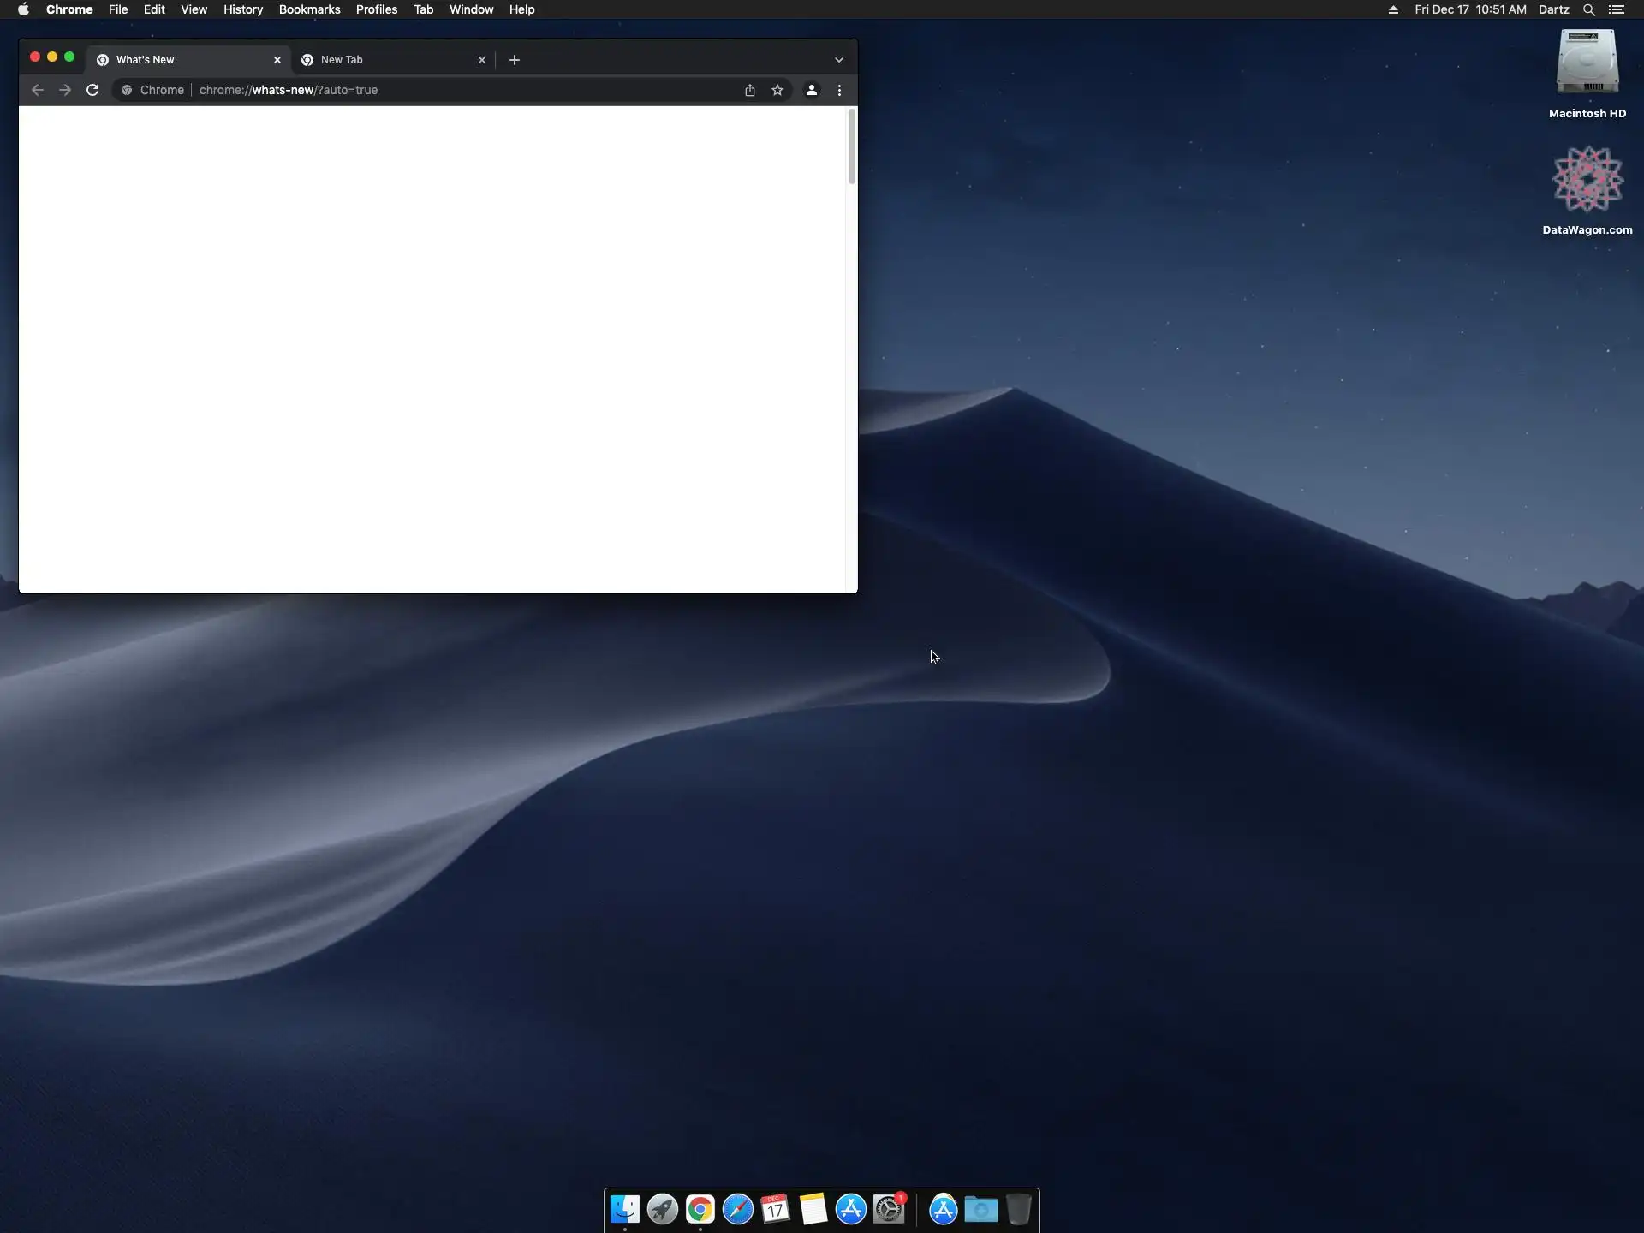Click the page reload icon
This screenshot has width=1644, height=1233.
[x=92, y=90]
